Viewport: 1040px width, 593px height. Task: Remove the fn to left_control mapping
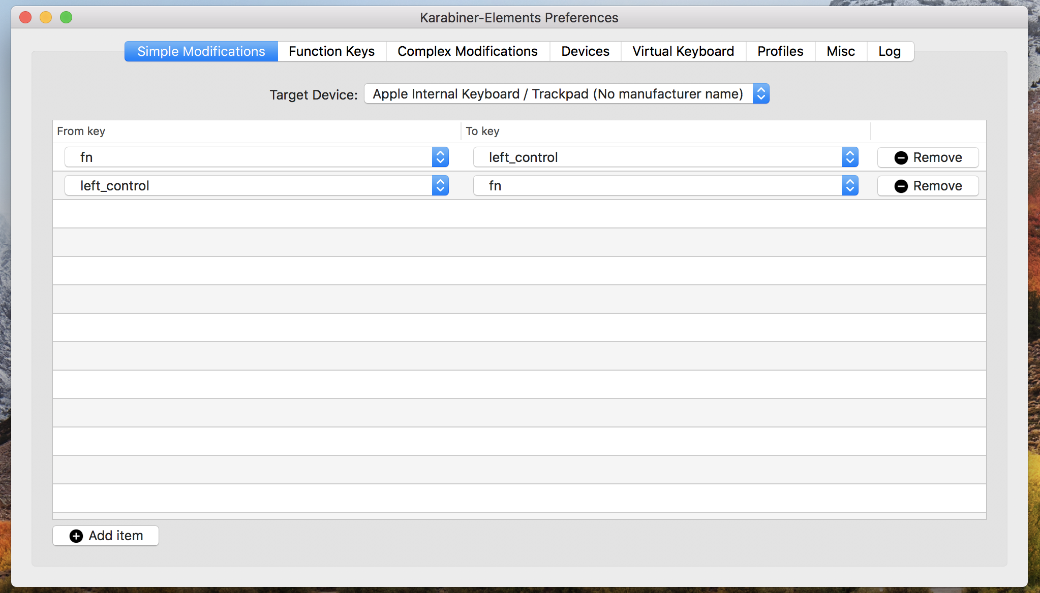pyautogui.click(x=928, y=157)
